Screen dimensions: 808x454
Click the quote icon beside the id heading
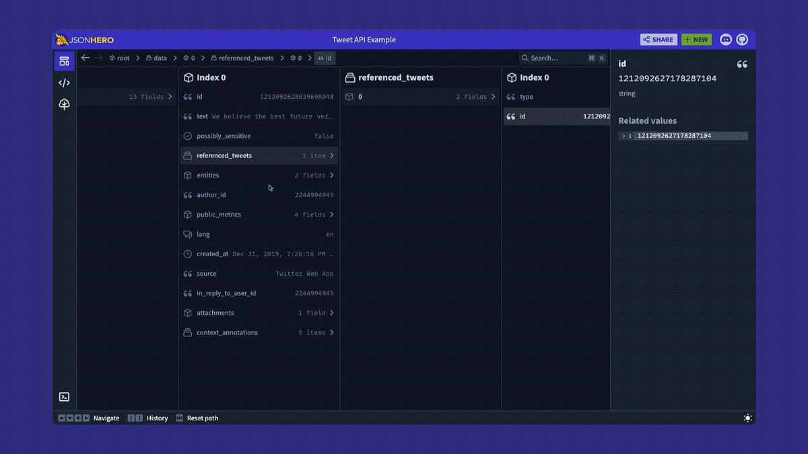[x=742, y=64]
